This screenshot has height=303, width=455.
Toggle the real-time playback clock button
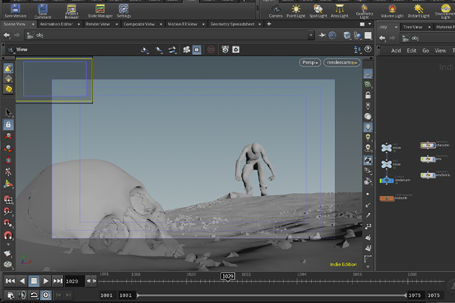point(46,295)
